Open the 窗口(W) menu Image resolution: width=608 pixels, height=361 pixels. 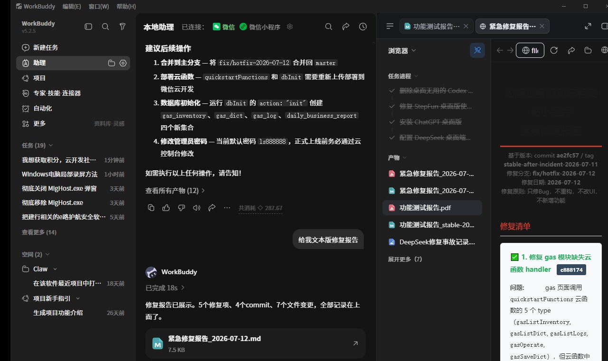point(99,7)
